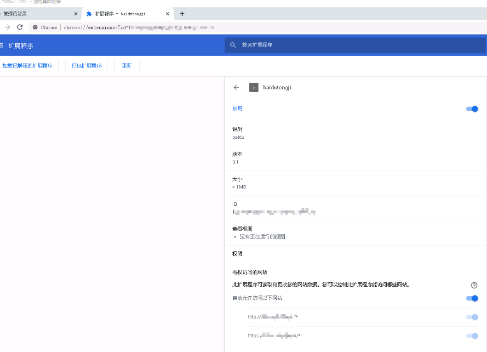The width and height of the screenshot is (487, 352).
Task: Close the 管理员登录 tab
Action: (x=76, y=14)
